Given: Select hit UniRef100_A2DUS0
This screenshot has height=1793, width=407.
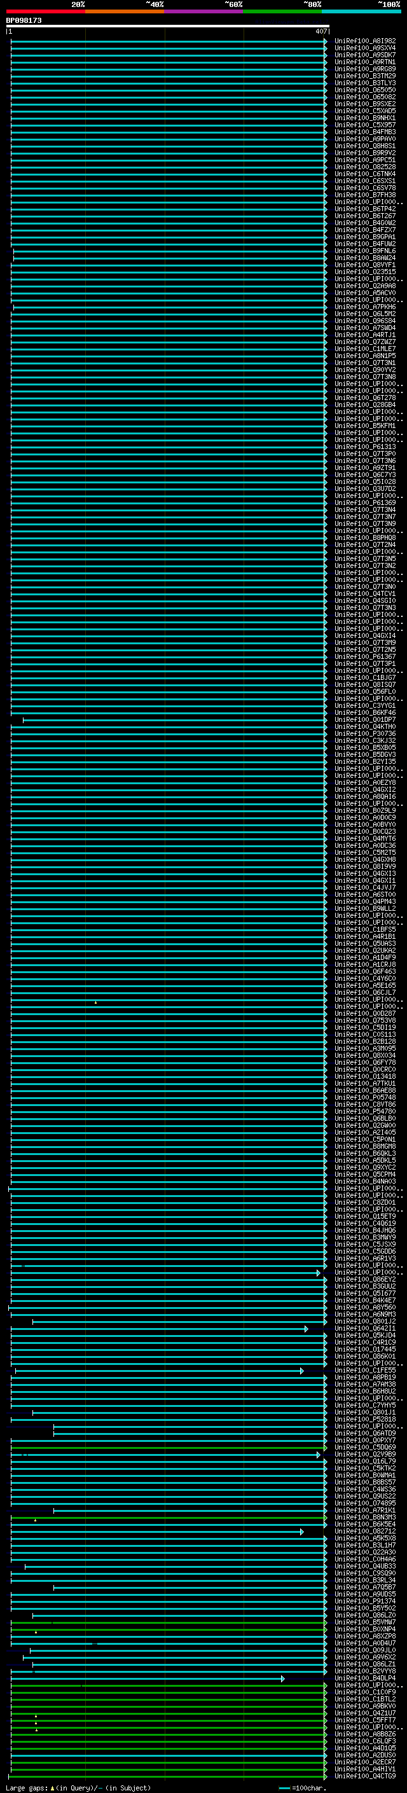Looking at the screenshot, I should [364, 1755].
